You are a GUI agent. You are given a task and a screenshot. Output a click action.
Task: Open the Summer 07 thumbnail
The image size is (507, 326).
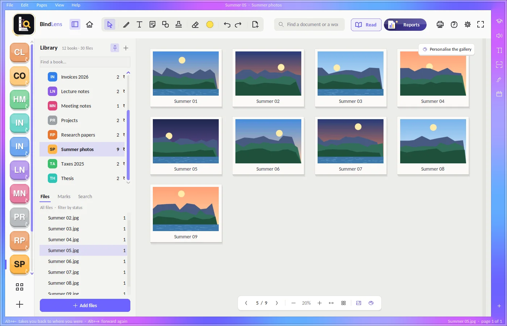pyautogui.click(x=351, y=145)
